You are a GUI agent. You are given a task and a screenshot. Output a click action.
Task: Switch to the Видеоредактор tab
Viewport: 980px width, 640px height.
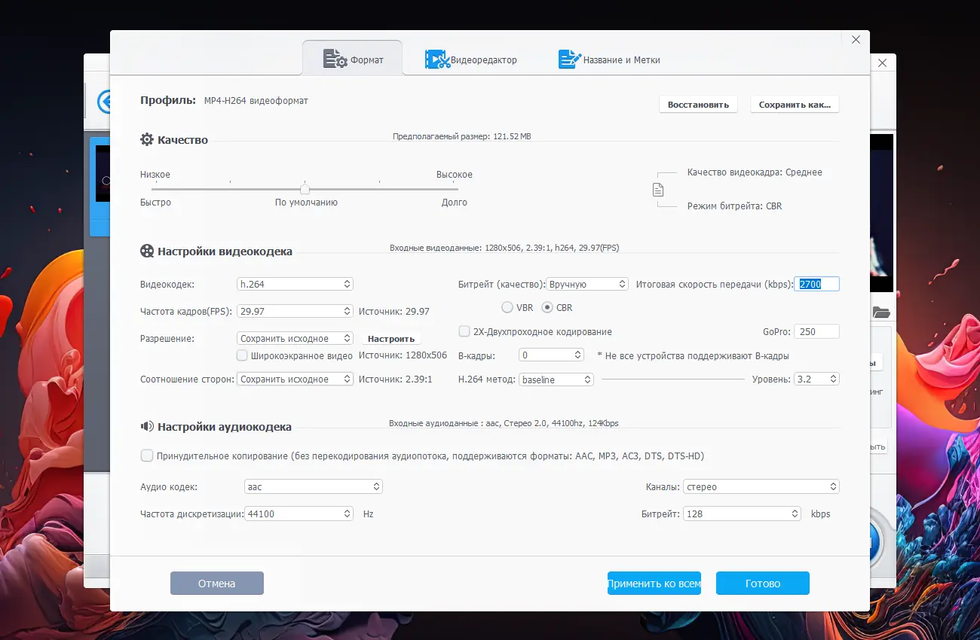pos(470,59)
